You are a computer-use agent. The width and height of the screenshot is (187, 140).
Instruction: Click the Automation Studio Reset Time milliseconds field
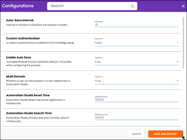[136, 100]
